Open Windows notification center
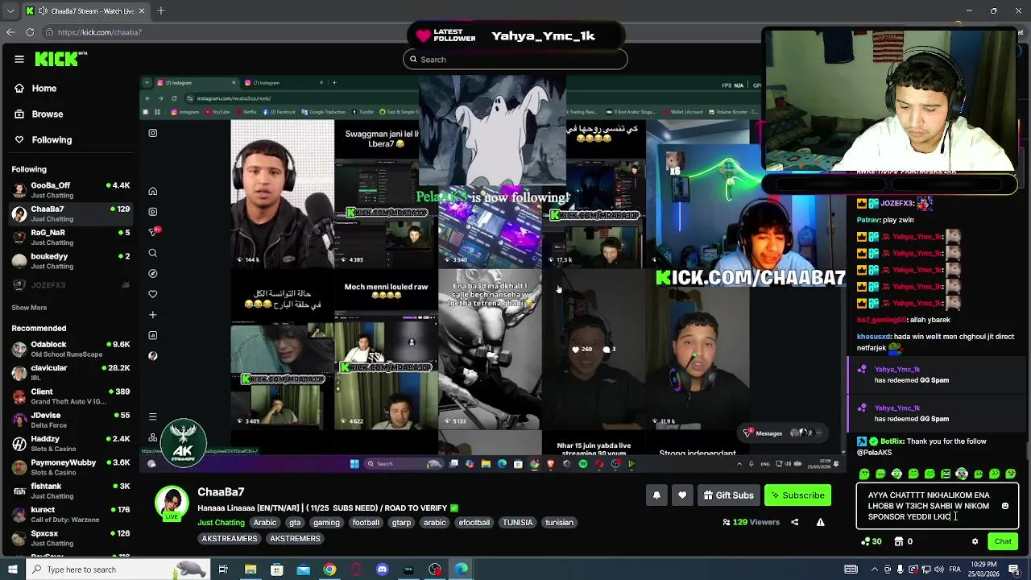The width and height of the screenshot is (1031, 580). point(1015,570)
